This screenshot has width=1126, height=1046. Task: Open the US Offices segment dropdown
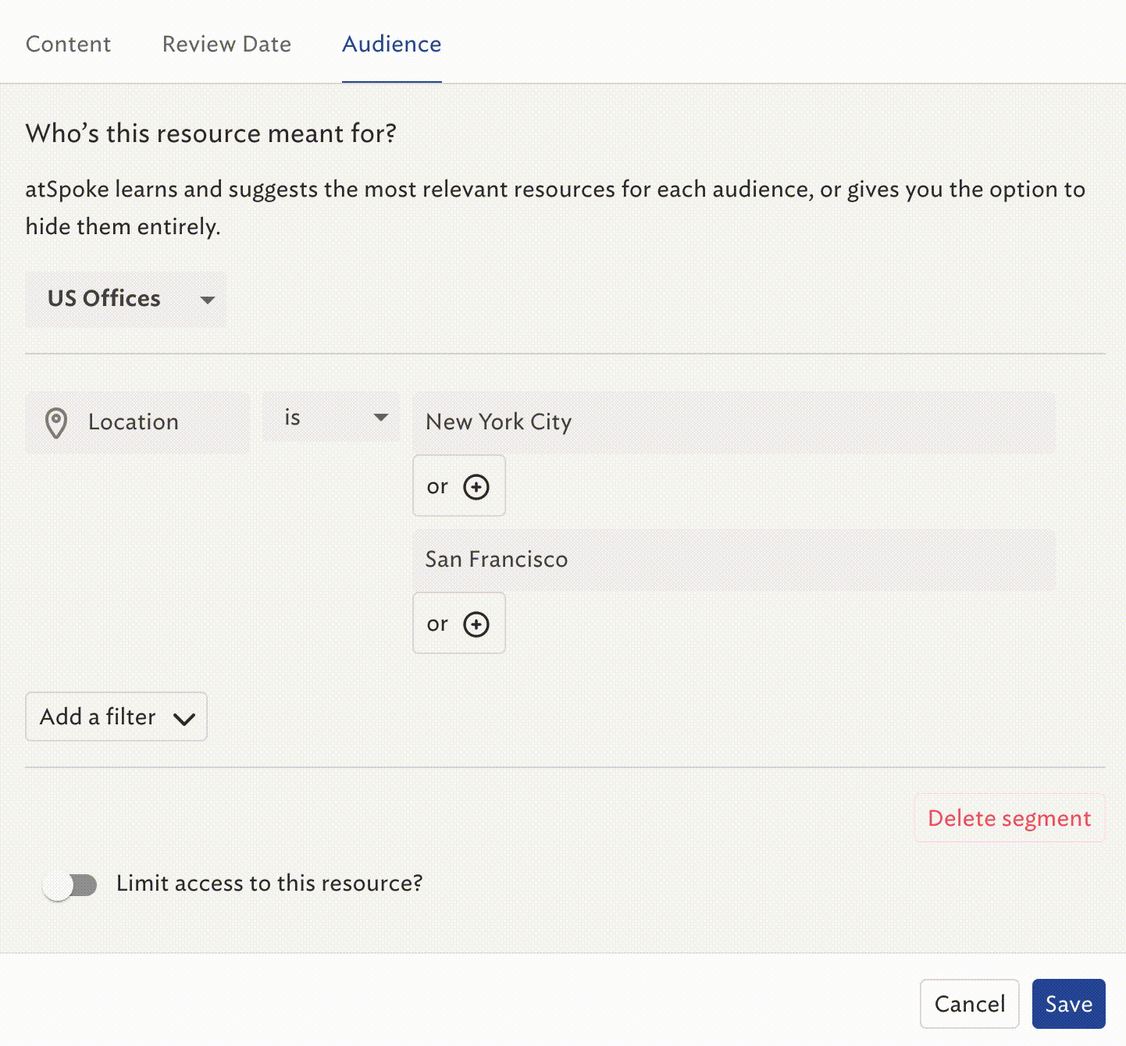tap(126, 299)
